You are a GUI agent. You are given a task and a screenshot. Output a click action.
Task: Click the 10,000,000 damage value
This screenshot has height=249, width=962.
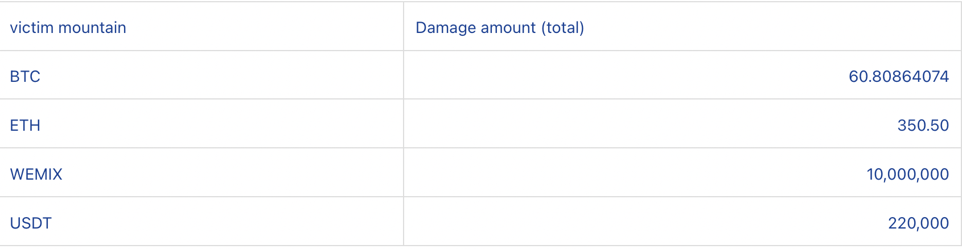(x=908, y=174)
